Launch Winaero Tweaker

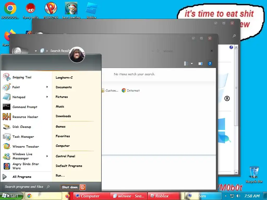(x=26, y=146)
